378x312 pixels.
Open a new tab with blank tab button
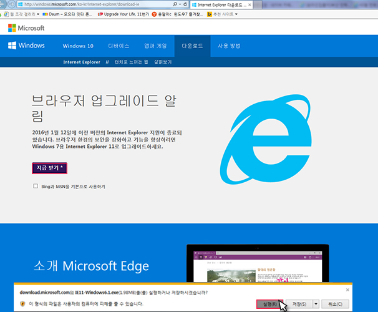pyautogui.click(x=258, y=5)
